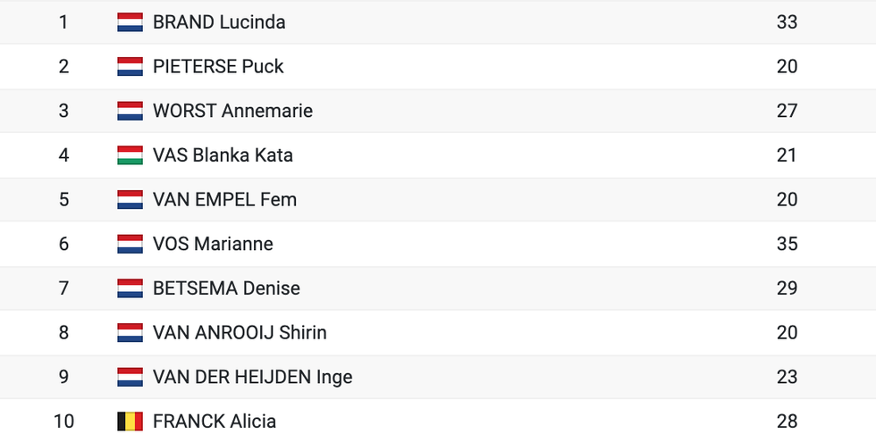Open VAS Blanka Kata rider link
This screenshot has height=442, width=876.
(x=223, y=155)
